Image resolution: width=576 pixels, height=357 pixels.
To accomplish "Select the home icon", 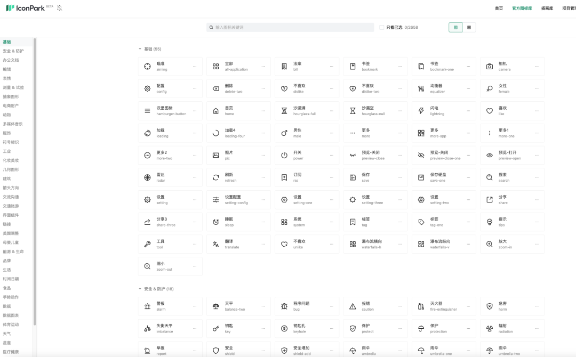I will click(215, 111).
